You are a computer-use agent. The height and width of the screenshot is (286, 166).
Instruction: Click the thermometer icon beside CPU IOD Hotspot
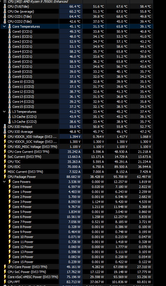(x=5, y=127)
